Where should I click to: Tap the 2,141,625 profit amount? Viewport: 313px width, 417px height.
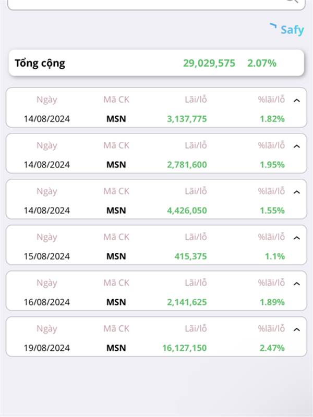(x=187, y=302)
